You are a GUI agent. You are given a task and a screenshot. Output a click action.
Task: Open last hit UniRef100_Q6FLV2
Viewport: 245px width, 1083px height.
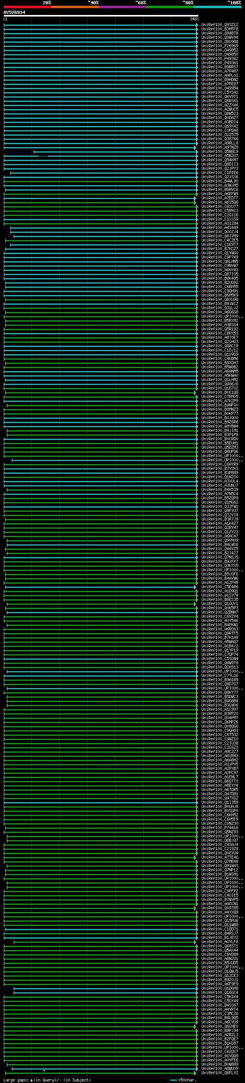(220, 1073)
